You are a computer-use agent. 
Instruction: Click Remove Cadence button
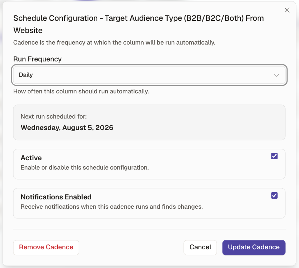[x=46, y=248]
